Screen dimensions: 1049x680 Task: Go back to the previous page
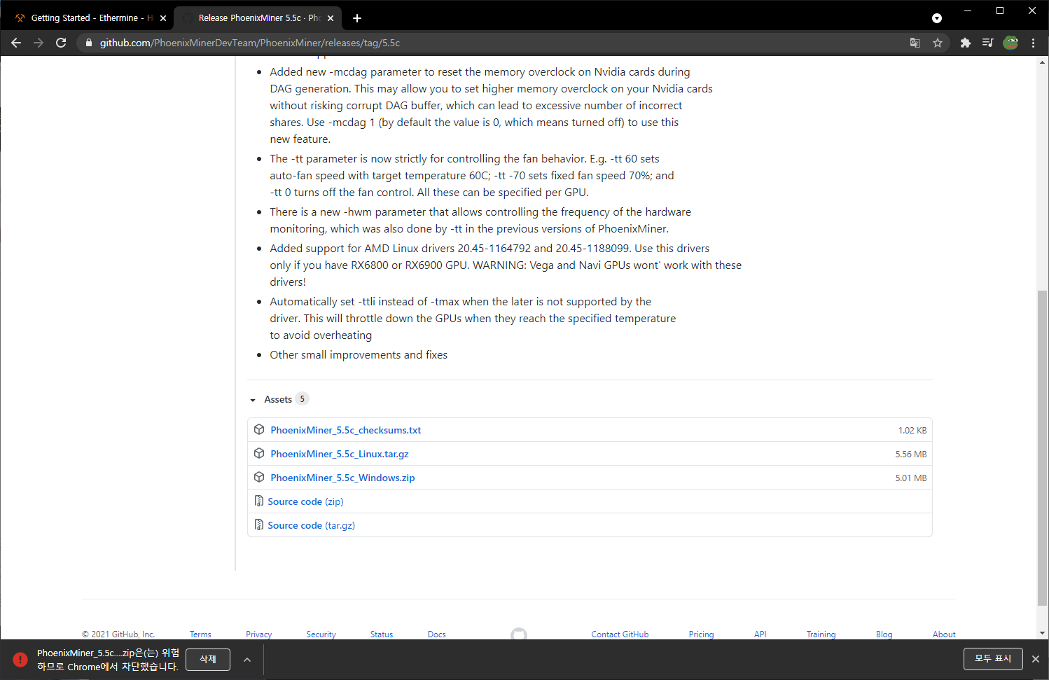point(16,43)
